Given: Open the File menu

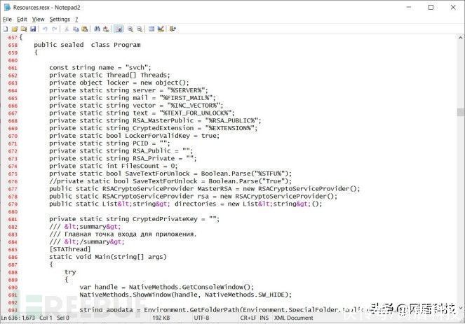Looking at the screenshot, I should click(x=8, y=19).
